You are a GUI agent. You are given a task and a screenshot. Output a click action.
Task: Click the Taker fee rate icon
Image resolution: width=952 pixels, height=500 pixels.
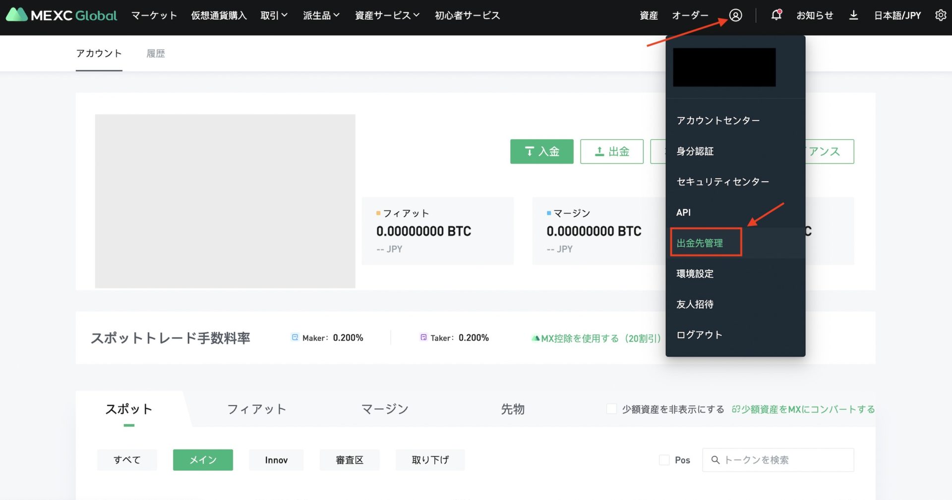point(423,337)
